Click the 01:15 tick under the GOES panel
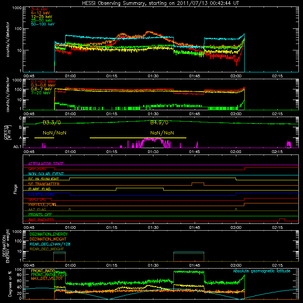 coord(112,152)
